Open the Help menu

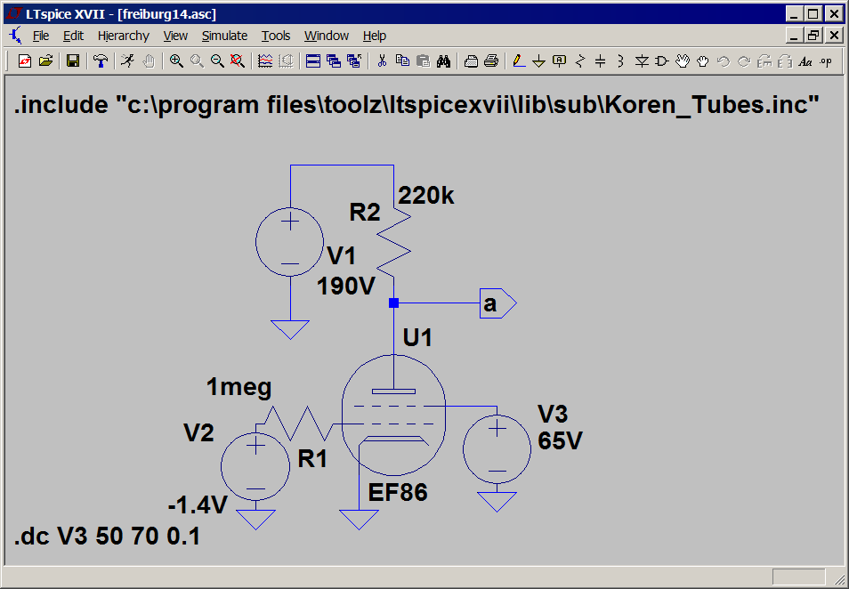(x=374, y=36)
